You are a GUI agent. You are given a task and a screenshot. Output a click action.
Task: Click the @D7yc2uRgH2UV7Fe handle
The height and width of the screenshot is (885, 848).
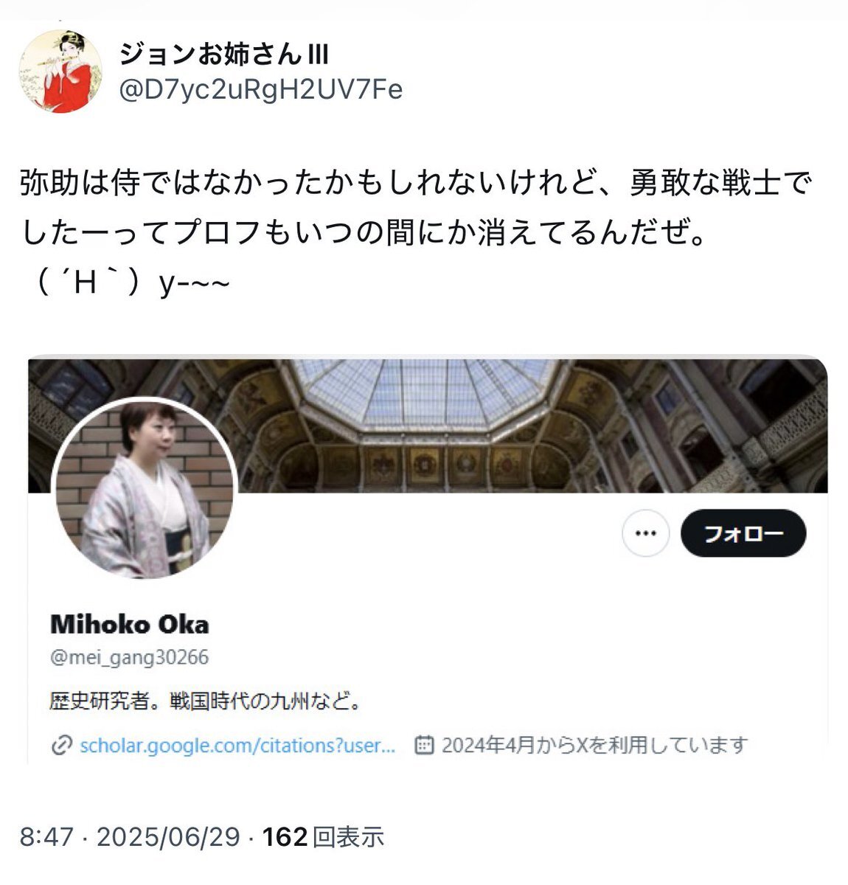pyautogui.click(x=261, y=90)
